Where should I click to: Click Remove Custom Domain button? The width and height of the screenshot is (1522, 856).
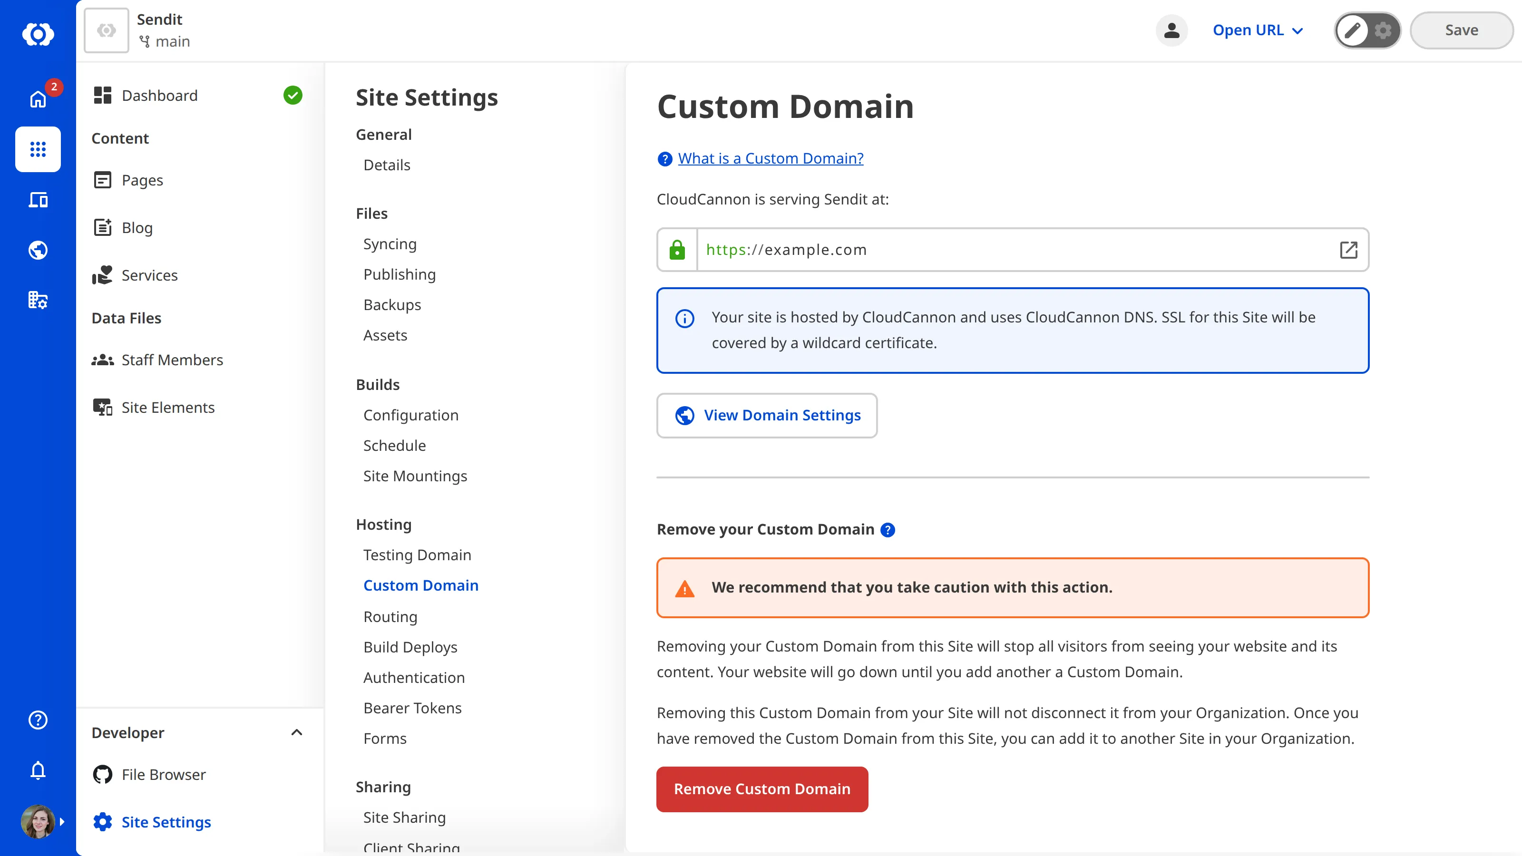762,789
